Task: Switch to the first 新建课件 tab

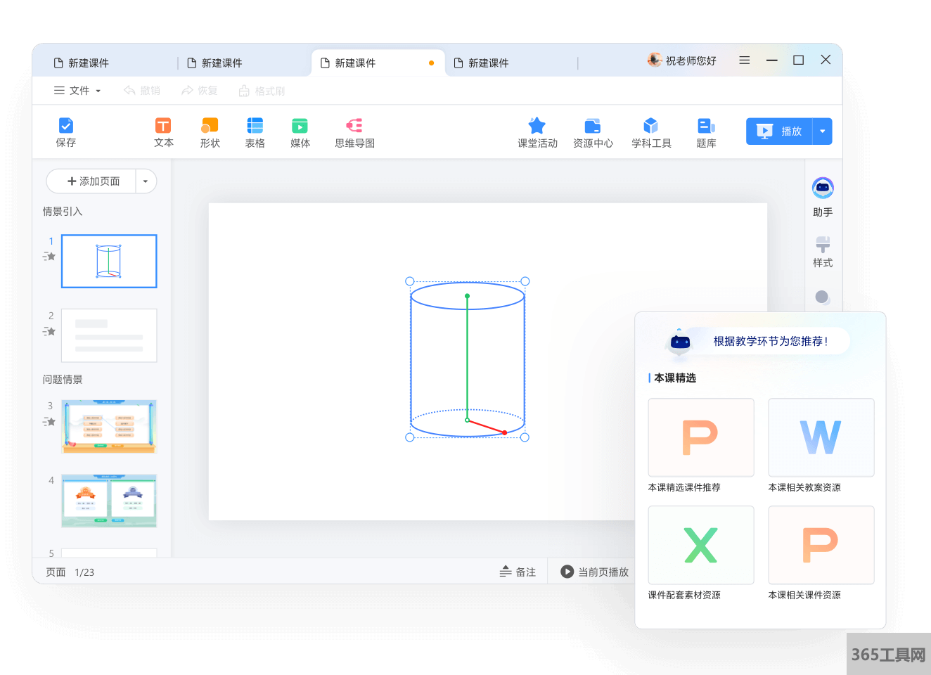Action: tap(89, 63)
